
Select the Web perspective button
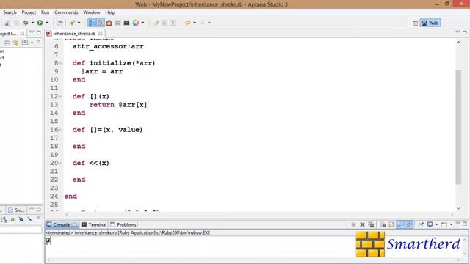click(430, 23)
